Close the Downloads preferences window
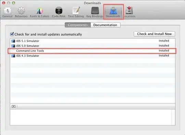The width and height of the screenshot is (185, 135). [4, 3]
